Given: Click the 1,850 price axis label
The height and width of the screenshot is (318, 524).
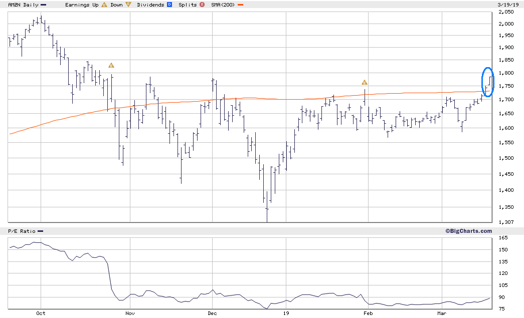Looking at the screenshot, I should point(506,60).
